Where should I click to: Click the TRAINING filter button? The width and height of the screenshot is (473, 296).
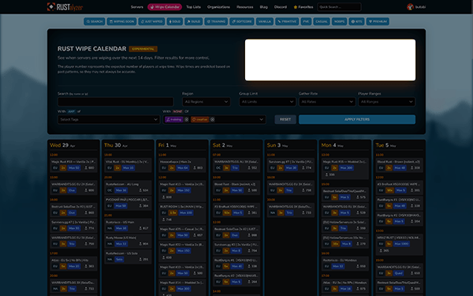[x=216, y=21]
